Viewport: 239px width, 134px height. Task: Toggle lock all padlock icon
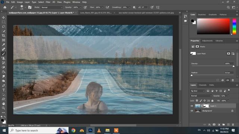coord(212,100)
